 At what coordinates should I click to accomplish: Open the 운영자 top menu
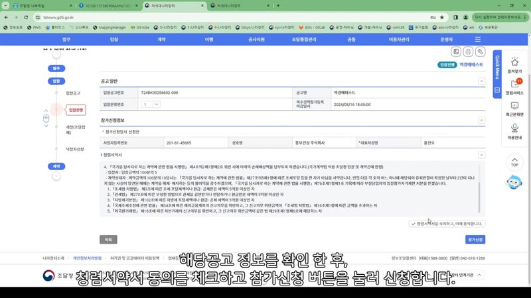coord(446,40)
